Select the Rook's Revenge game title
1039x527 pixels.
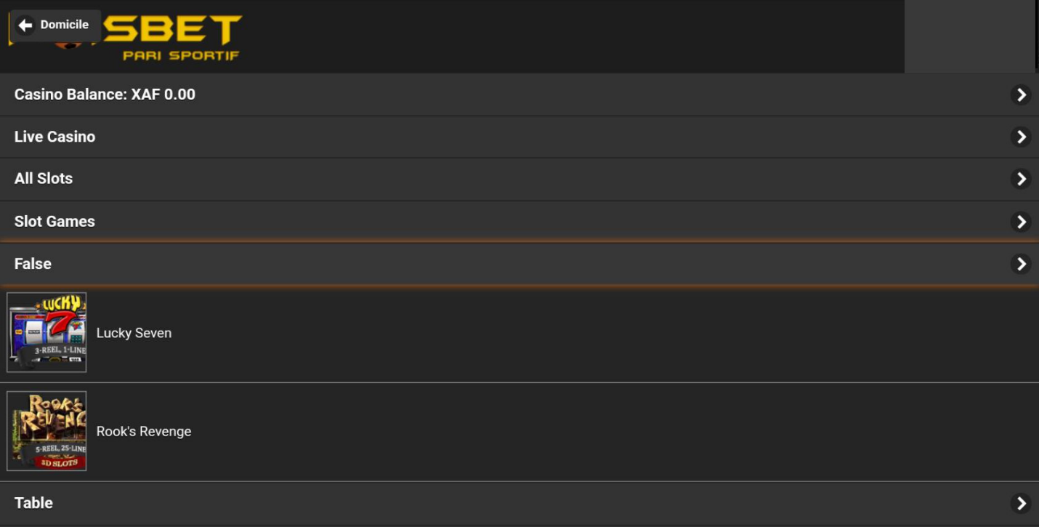[x=144, y=431]
